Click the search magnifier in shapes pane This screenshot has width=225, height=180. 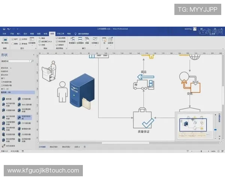click(x=32, y=61)
